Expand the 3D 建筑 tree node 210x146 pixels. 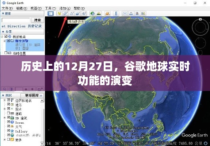pos(4,118)
